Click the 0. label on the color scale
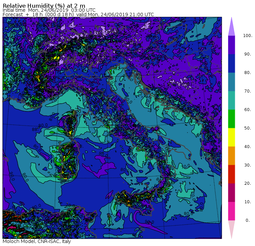Image resolution: width=255 pixels, height=246 pixels. (248, 220)
